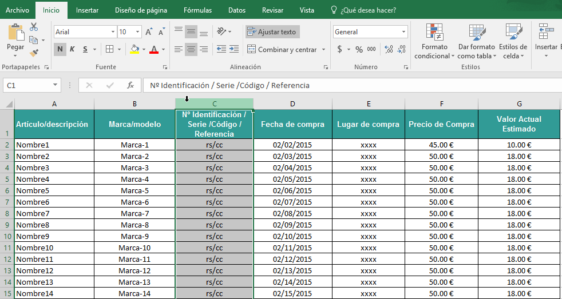Toggle the Ajustar texto button
Viewport: 562px width, 299px height.
(x=272, y=32)
